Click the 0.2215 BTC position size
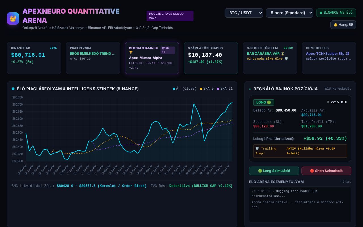Viewport: 363px width, 227px height. point(337,102)
